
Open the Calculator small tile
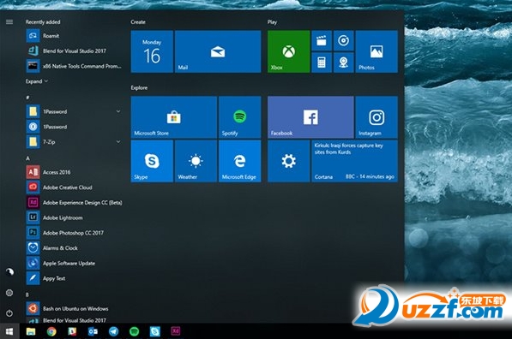coord(322,62)
